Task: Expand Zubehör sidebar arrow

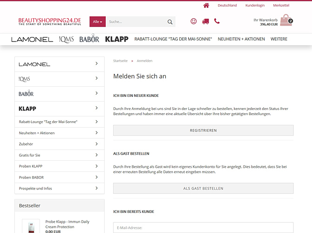Action: (x=96, y=144)
